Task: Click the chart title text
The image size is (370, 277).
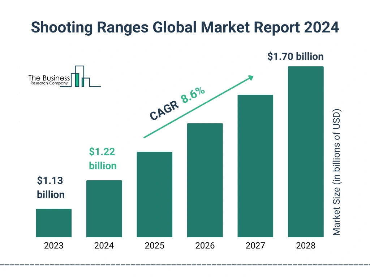Action: [185, 27]
